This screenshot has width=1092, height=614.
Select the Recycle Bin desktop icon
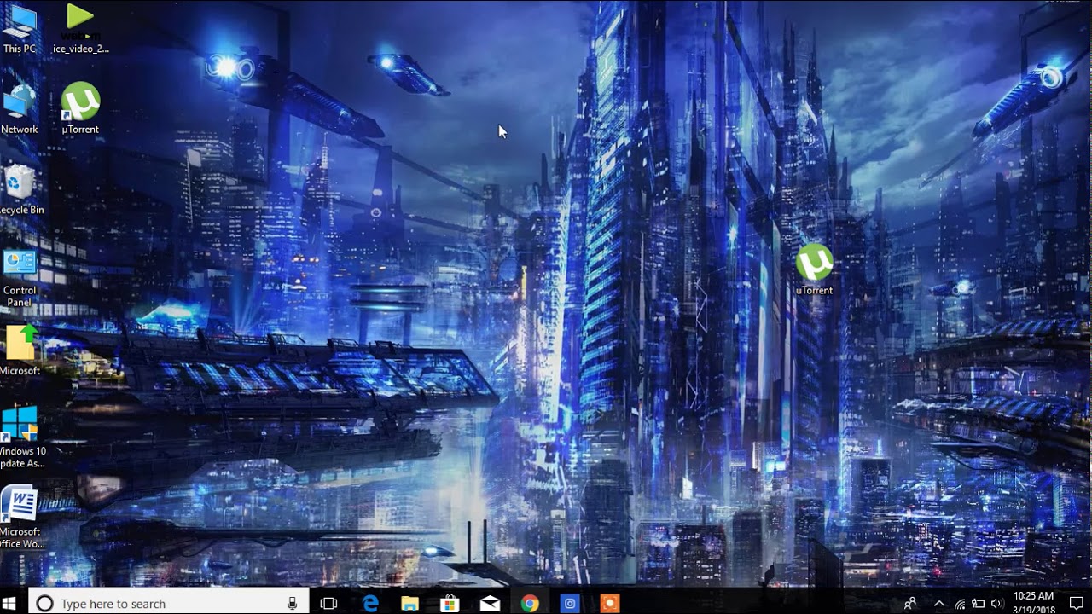(x=19, y=189)
